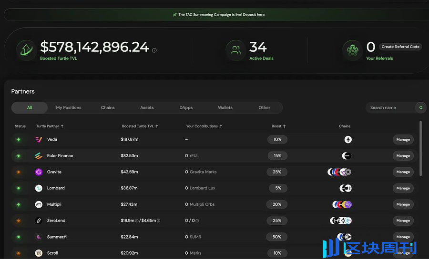Click the Lombard partner logo
The image size is (429, 259).
pos(39,188)
